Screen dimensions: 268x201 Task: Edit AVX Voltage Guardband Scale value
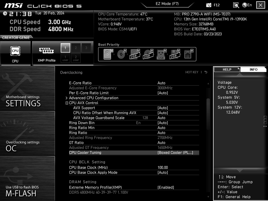tap(161, 118)
